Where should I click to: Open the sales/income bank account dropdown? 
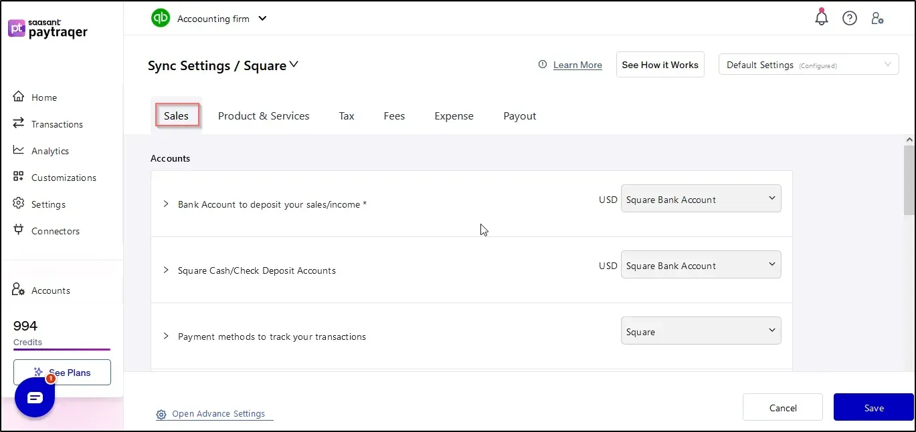701,199
